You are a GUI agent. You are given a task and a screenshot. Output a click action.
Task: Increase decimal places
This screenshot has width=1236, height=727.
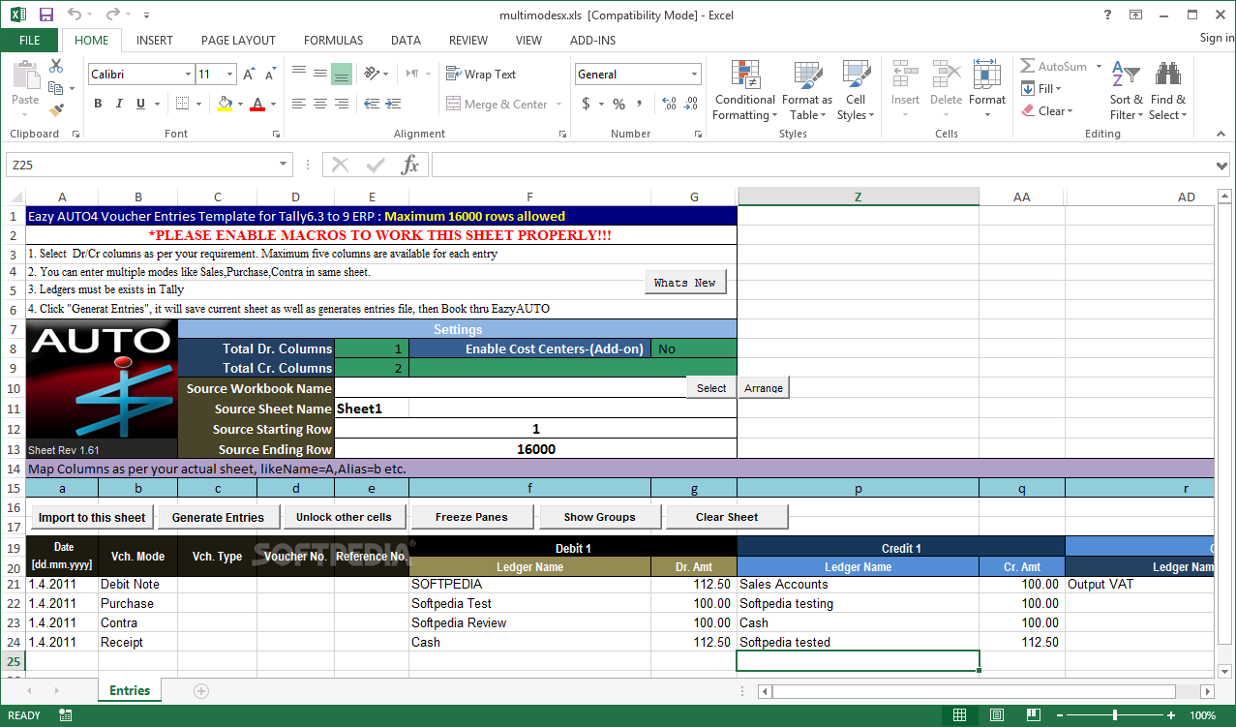pyautogui.click(x=668, y=104)
